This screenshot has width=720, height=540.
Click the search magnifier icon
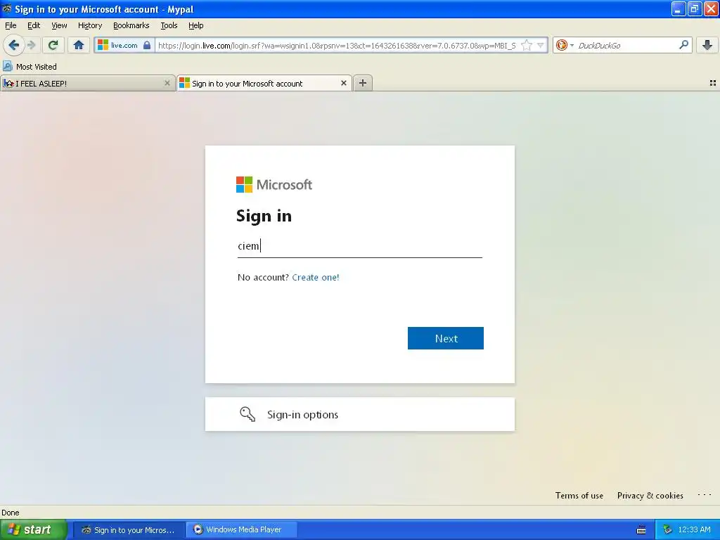(683, 44)
